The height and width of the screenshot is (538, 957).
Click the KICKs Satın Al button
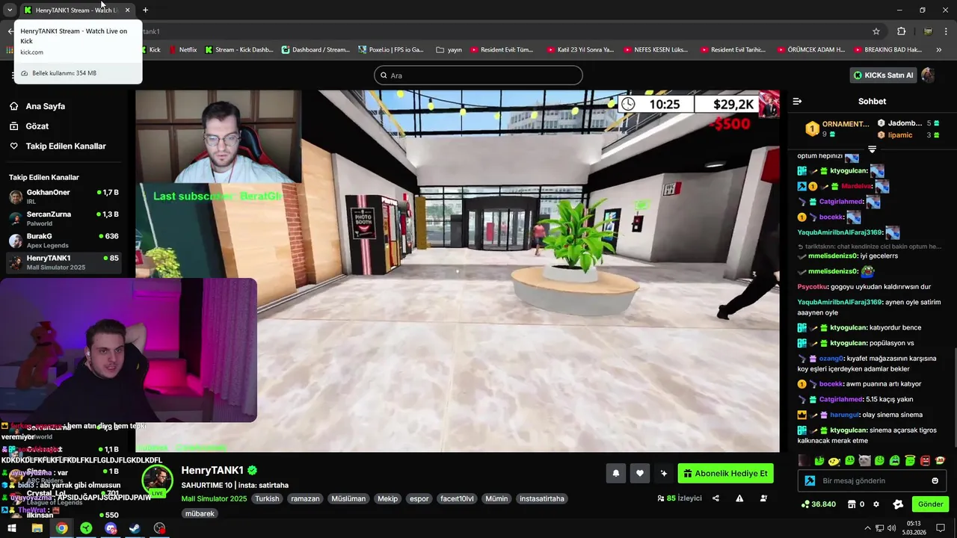(x=883, y=75)
